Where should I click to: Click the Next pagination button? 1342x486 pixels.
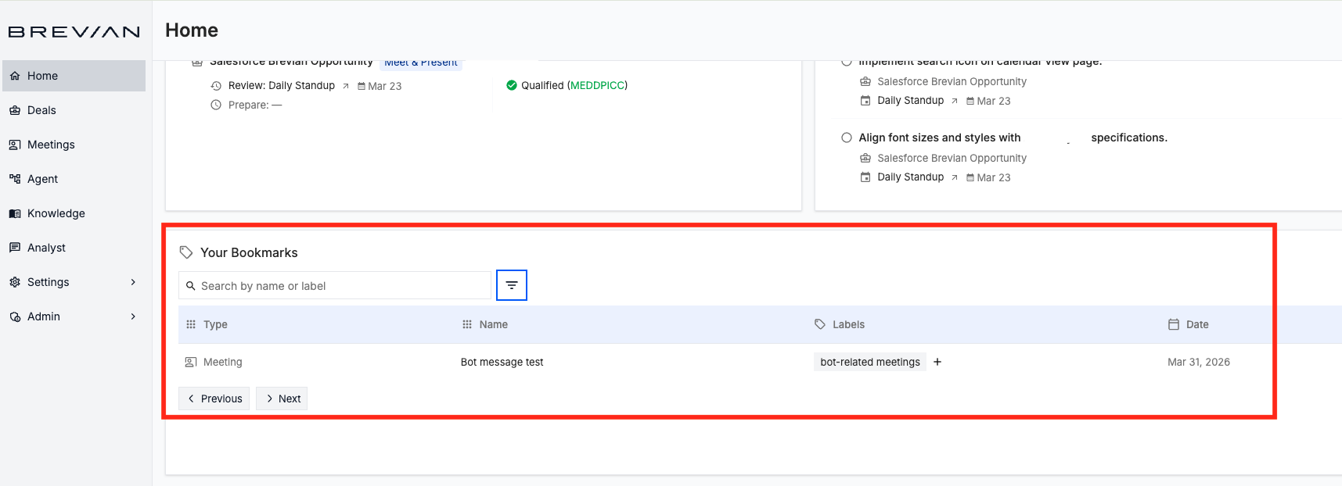pos(282,398)
